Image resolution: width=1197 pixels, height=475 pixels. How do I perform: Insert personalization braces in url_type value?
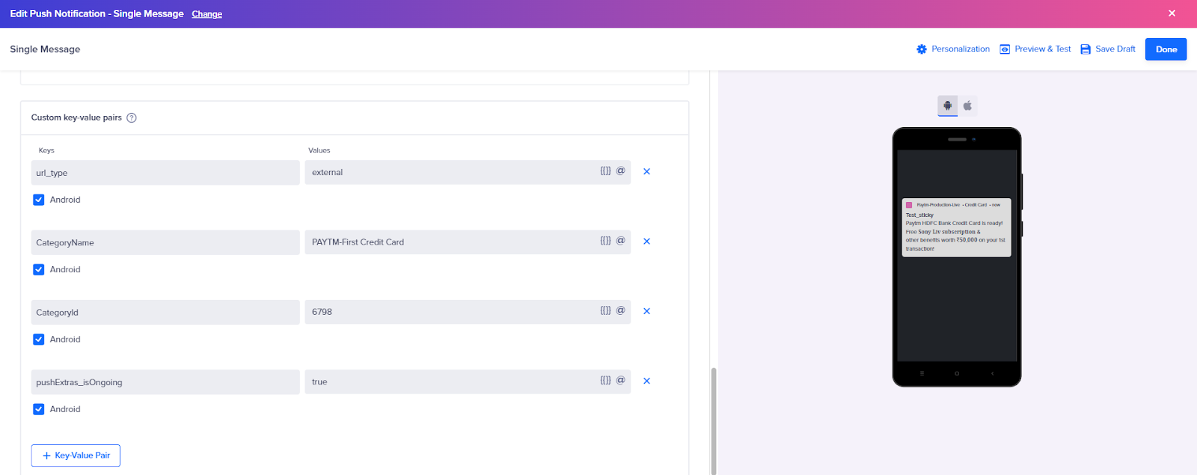point(605,171)
